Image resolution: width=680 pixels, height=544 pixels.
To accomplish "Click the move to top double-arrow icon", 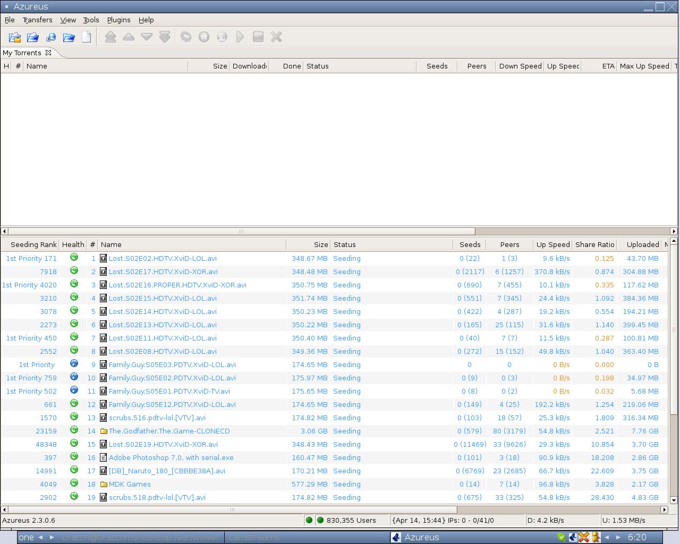I will point(110,37).
